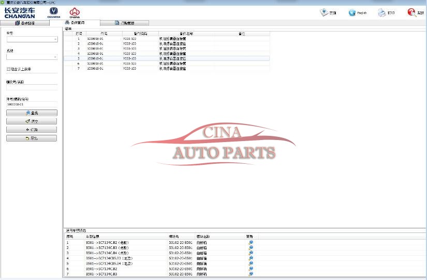
Task: Select the parts query tab with binoculars
Action: [75, 23]
